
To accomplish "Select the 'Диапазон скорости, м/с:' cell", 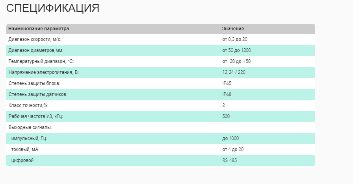I will (x=35, y=39).
